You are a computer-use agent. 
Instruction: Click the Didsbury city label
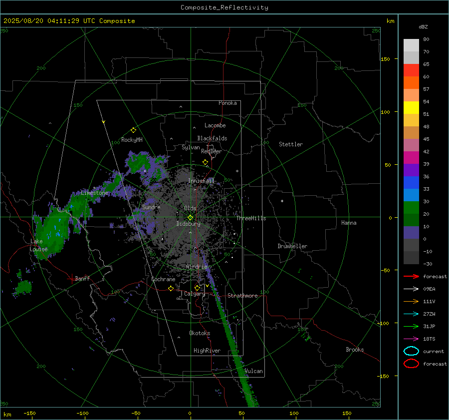point(188,224)
